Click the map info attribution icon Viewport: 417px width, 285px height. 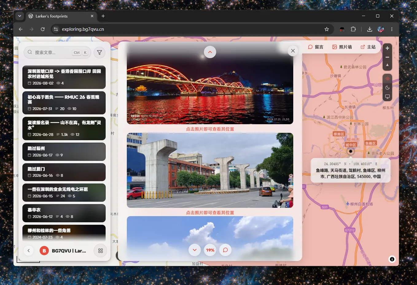click(x=392, y=259)
